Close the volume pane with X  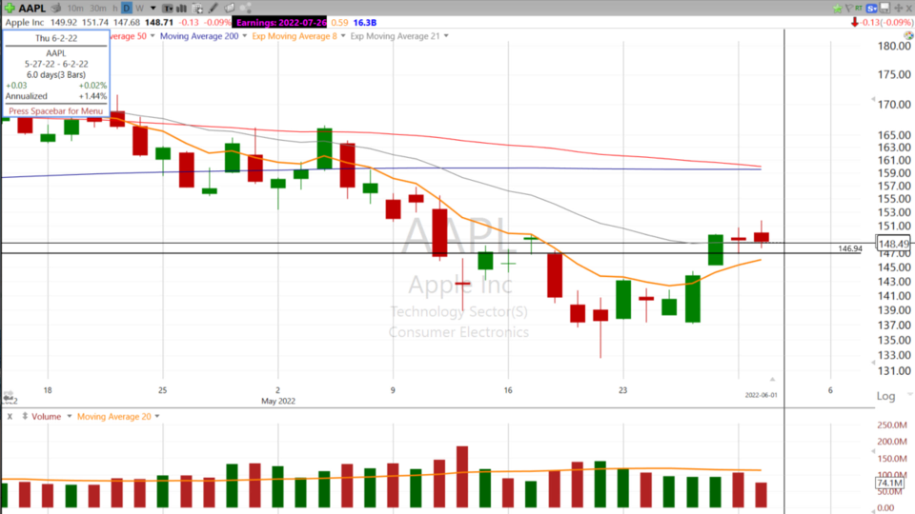coord(10,416)
